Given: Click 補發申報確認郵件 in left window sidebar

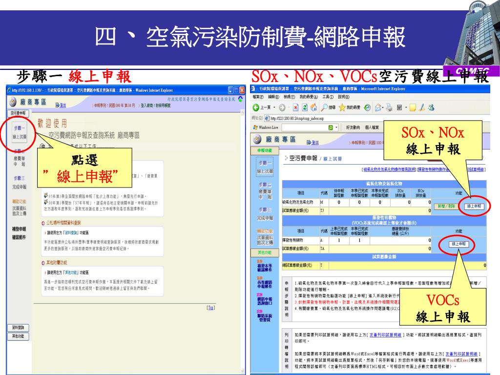Looking at the screenshot, I should (19, 233).
